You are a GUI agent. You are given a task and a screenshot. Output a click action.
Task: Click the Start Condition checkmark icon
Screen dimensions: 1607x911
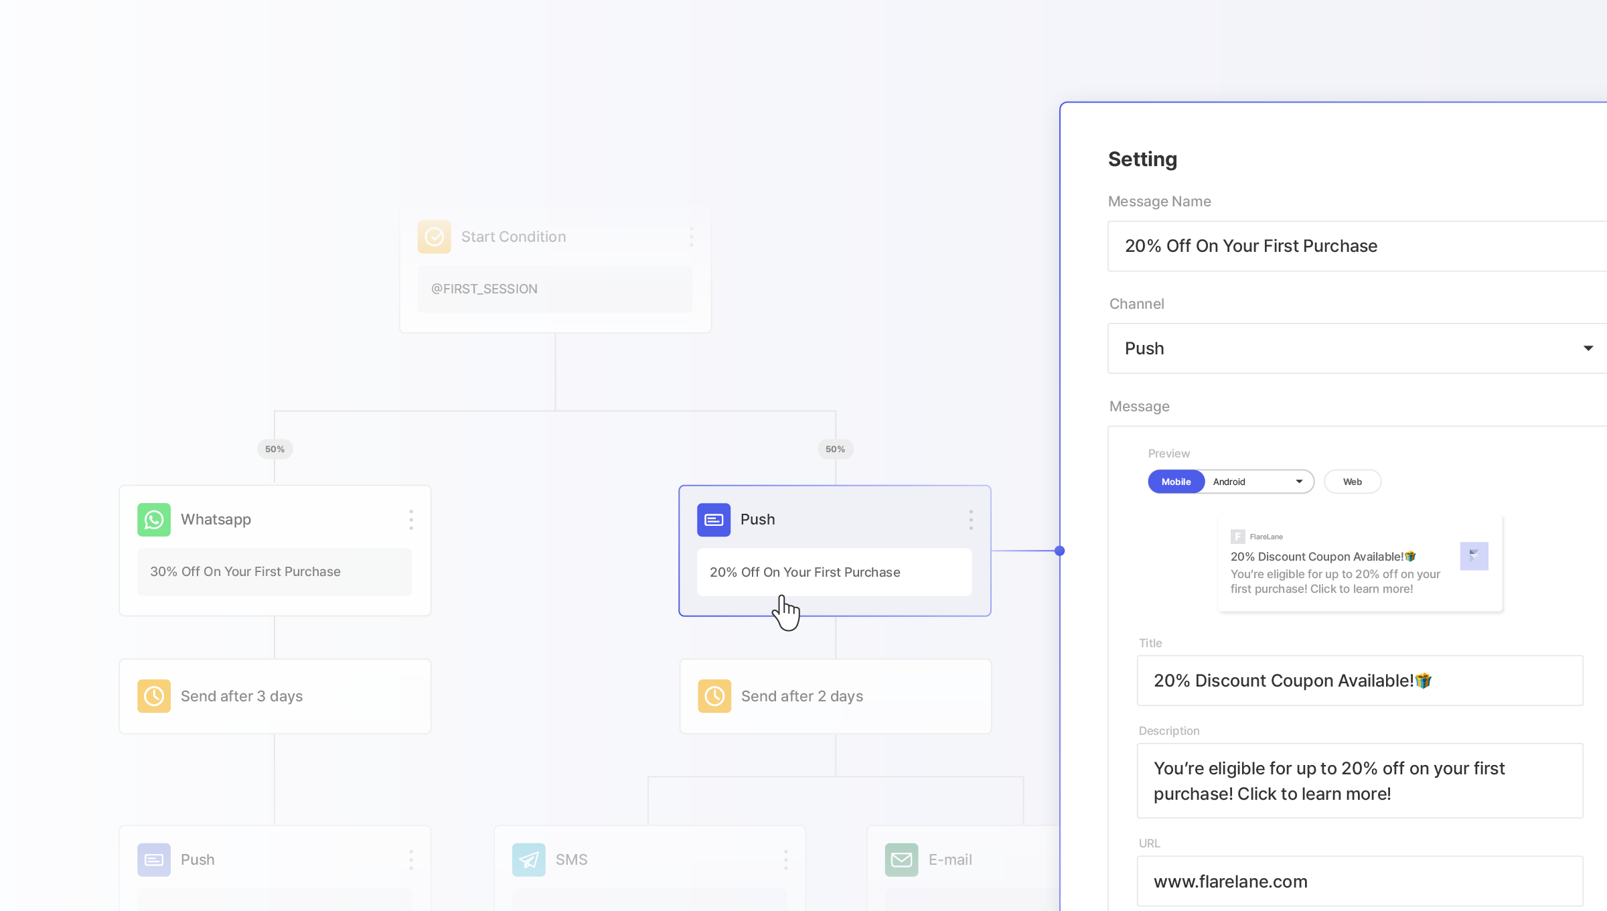click(434, 236)
